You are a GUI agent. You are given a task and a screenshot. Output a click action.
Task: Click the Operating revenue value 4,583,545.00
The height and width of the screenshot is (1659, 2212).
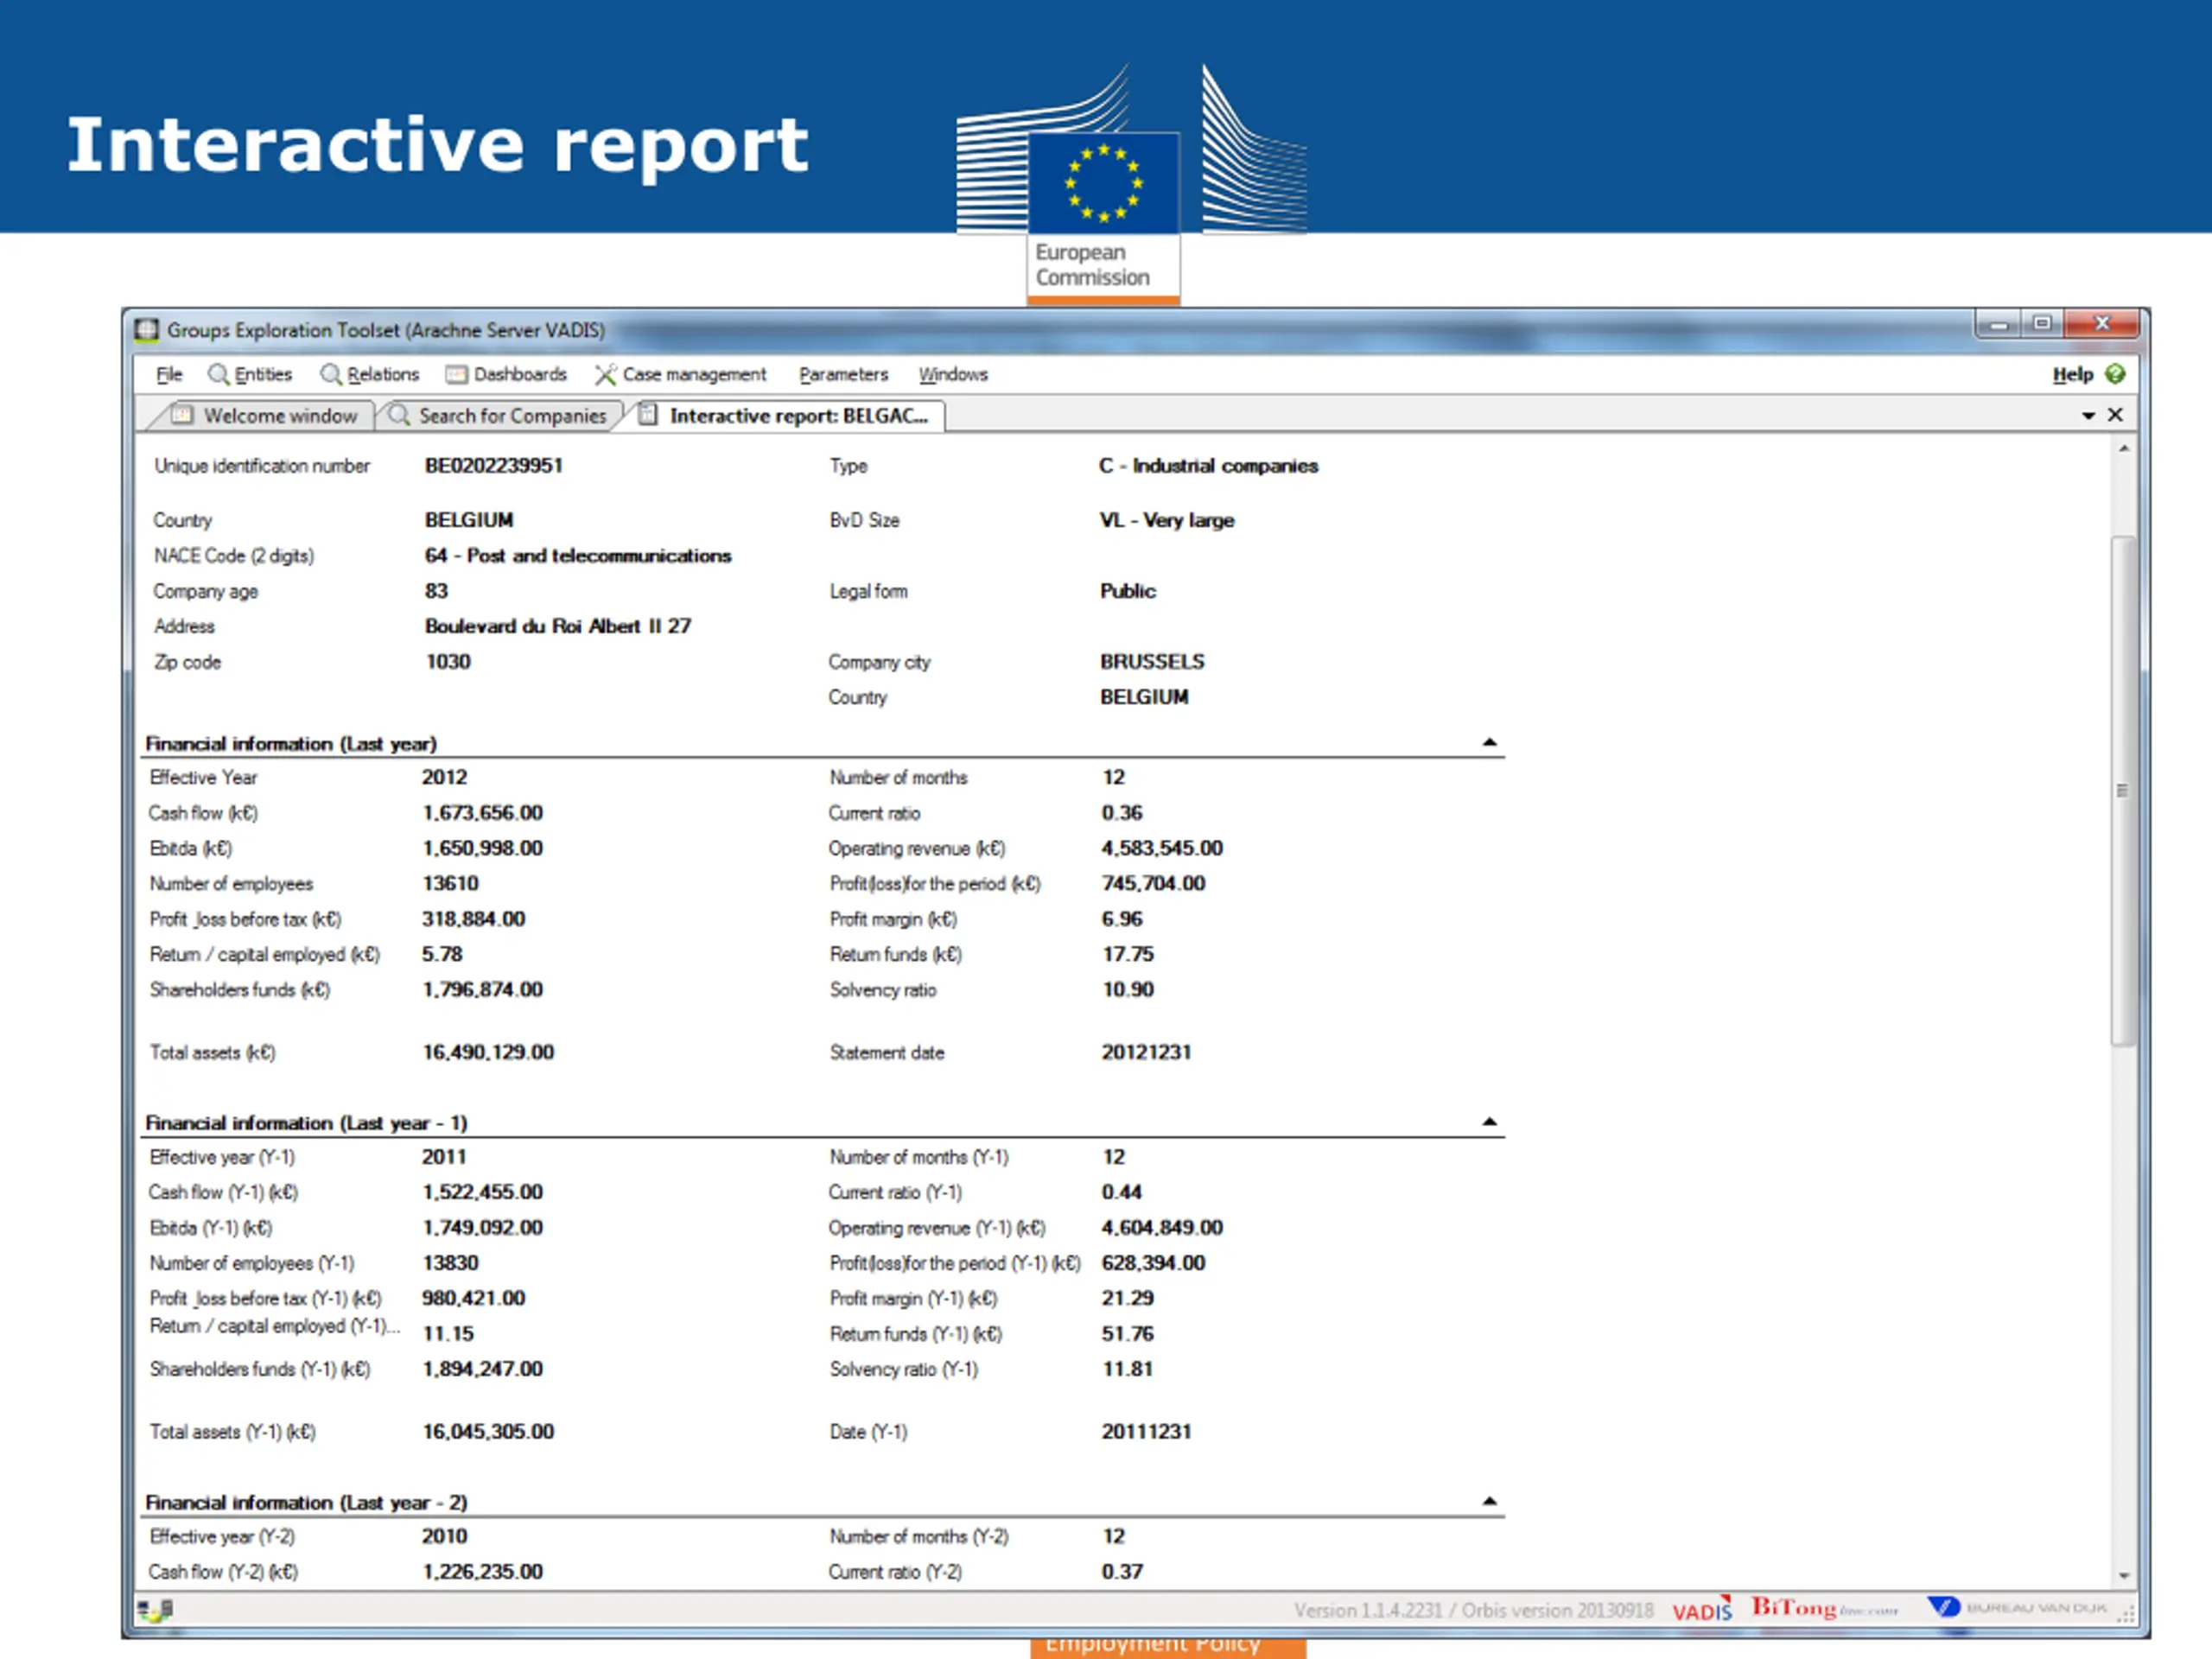pyautogui.click(x=1162, y=848)
